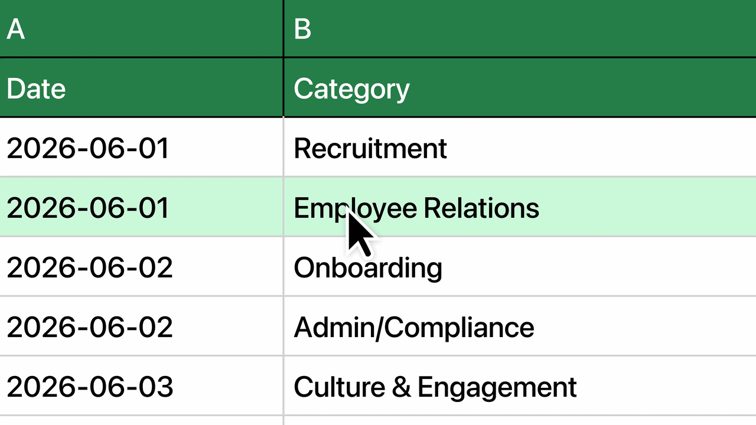Viewport: 756px width, 425px height.
Task: Select the date cell beside Onboarding
Action: click(141, 266)
